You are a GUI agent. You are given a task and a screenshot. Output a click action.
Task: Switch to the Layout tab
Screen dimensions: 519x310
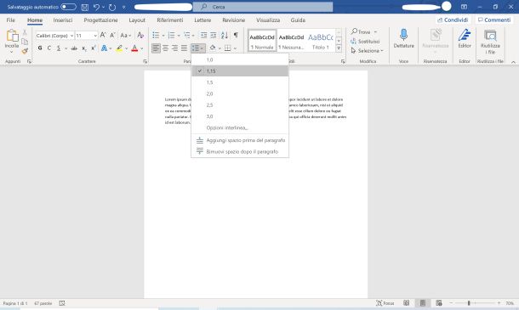point(137,20)
